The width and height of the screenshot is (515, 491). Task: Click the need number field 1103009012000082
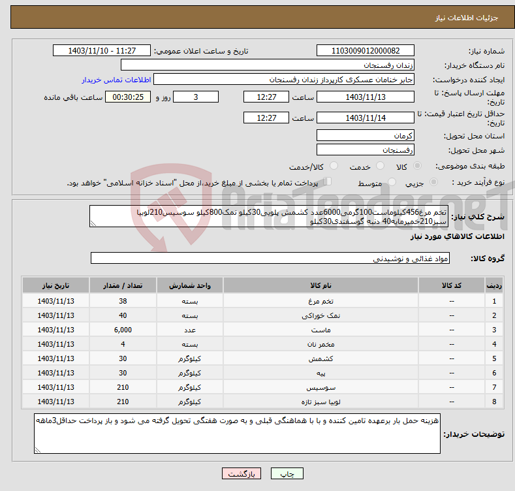point(366,51)
